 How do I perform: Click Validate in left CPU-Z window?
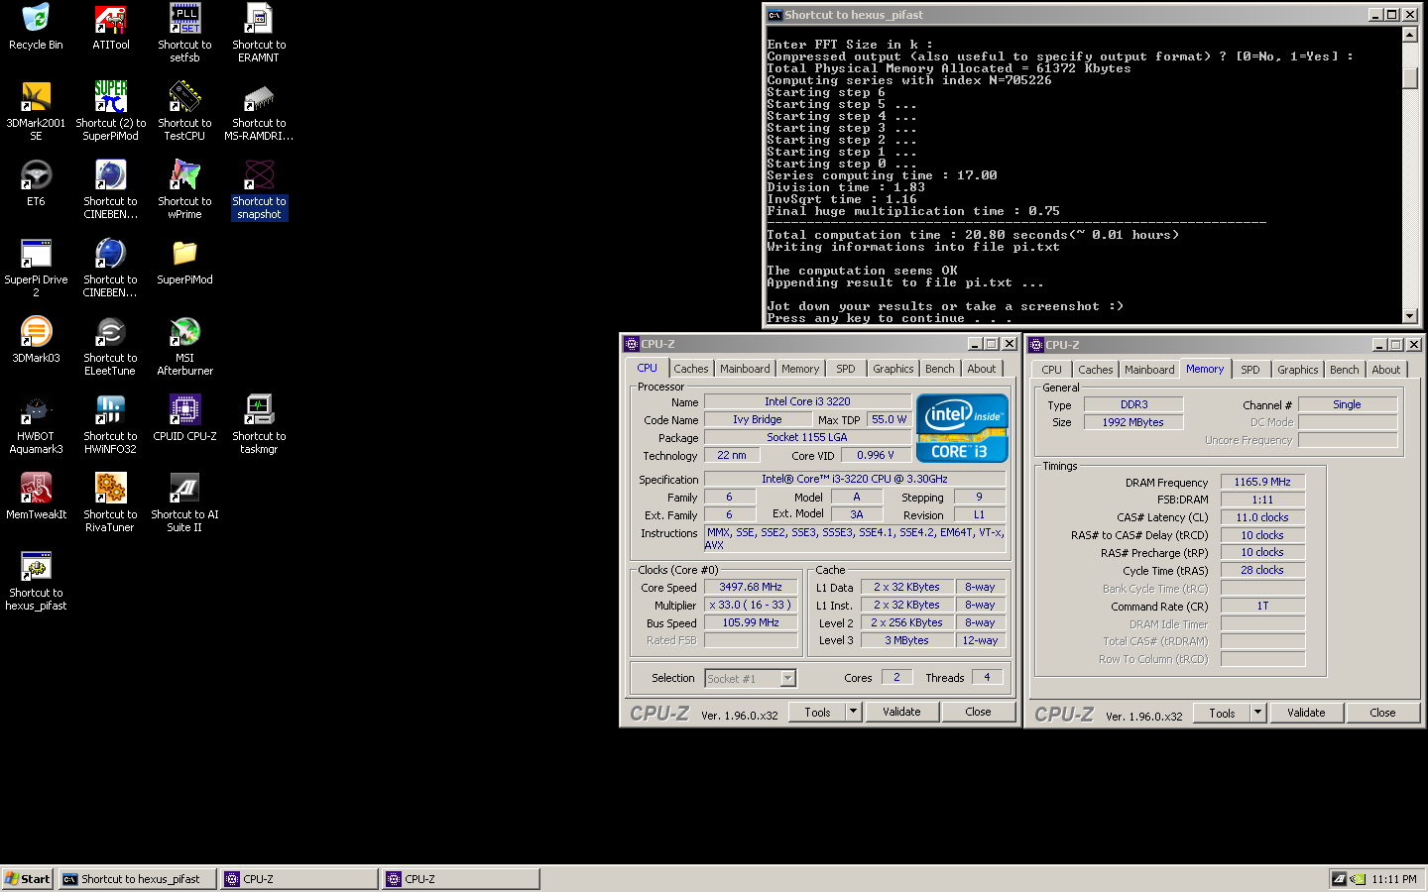901,712
